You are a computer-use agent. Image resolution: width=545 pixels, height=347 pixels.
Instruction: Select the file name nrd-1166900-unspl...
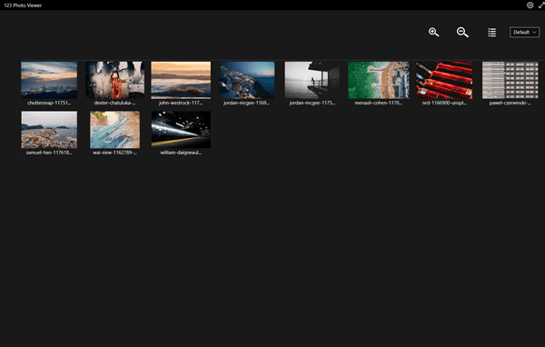coord(444,103)
